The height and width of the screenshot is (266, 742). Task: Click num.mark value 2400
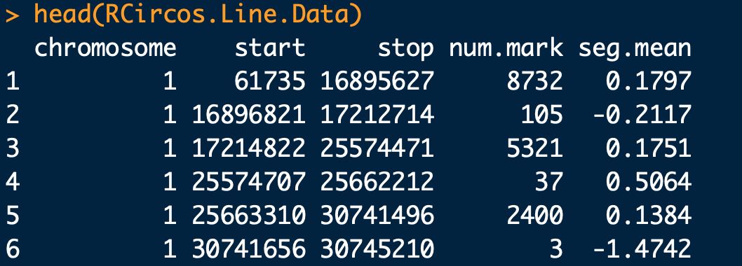tap(534, 216)
